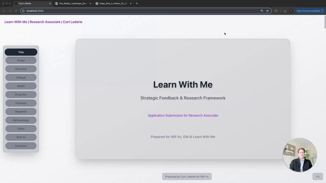Click the 'Learn With Me' slide heading
The image size is (326, 183).
pyautogui.click(x=183, y=85)
